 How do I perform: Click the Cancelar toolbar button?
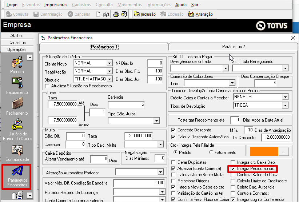(79, 14)
